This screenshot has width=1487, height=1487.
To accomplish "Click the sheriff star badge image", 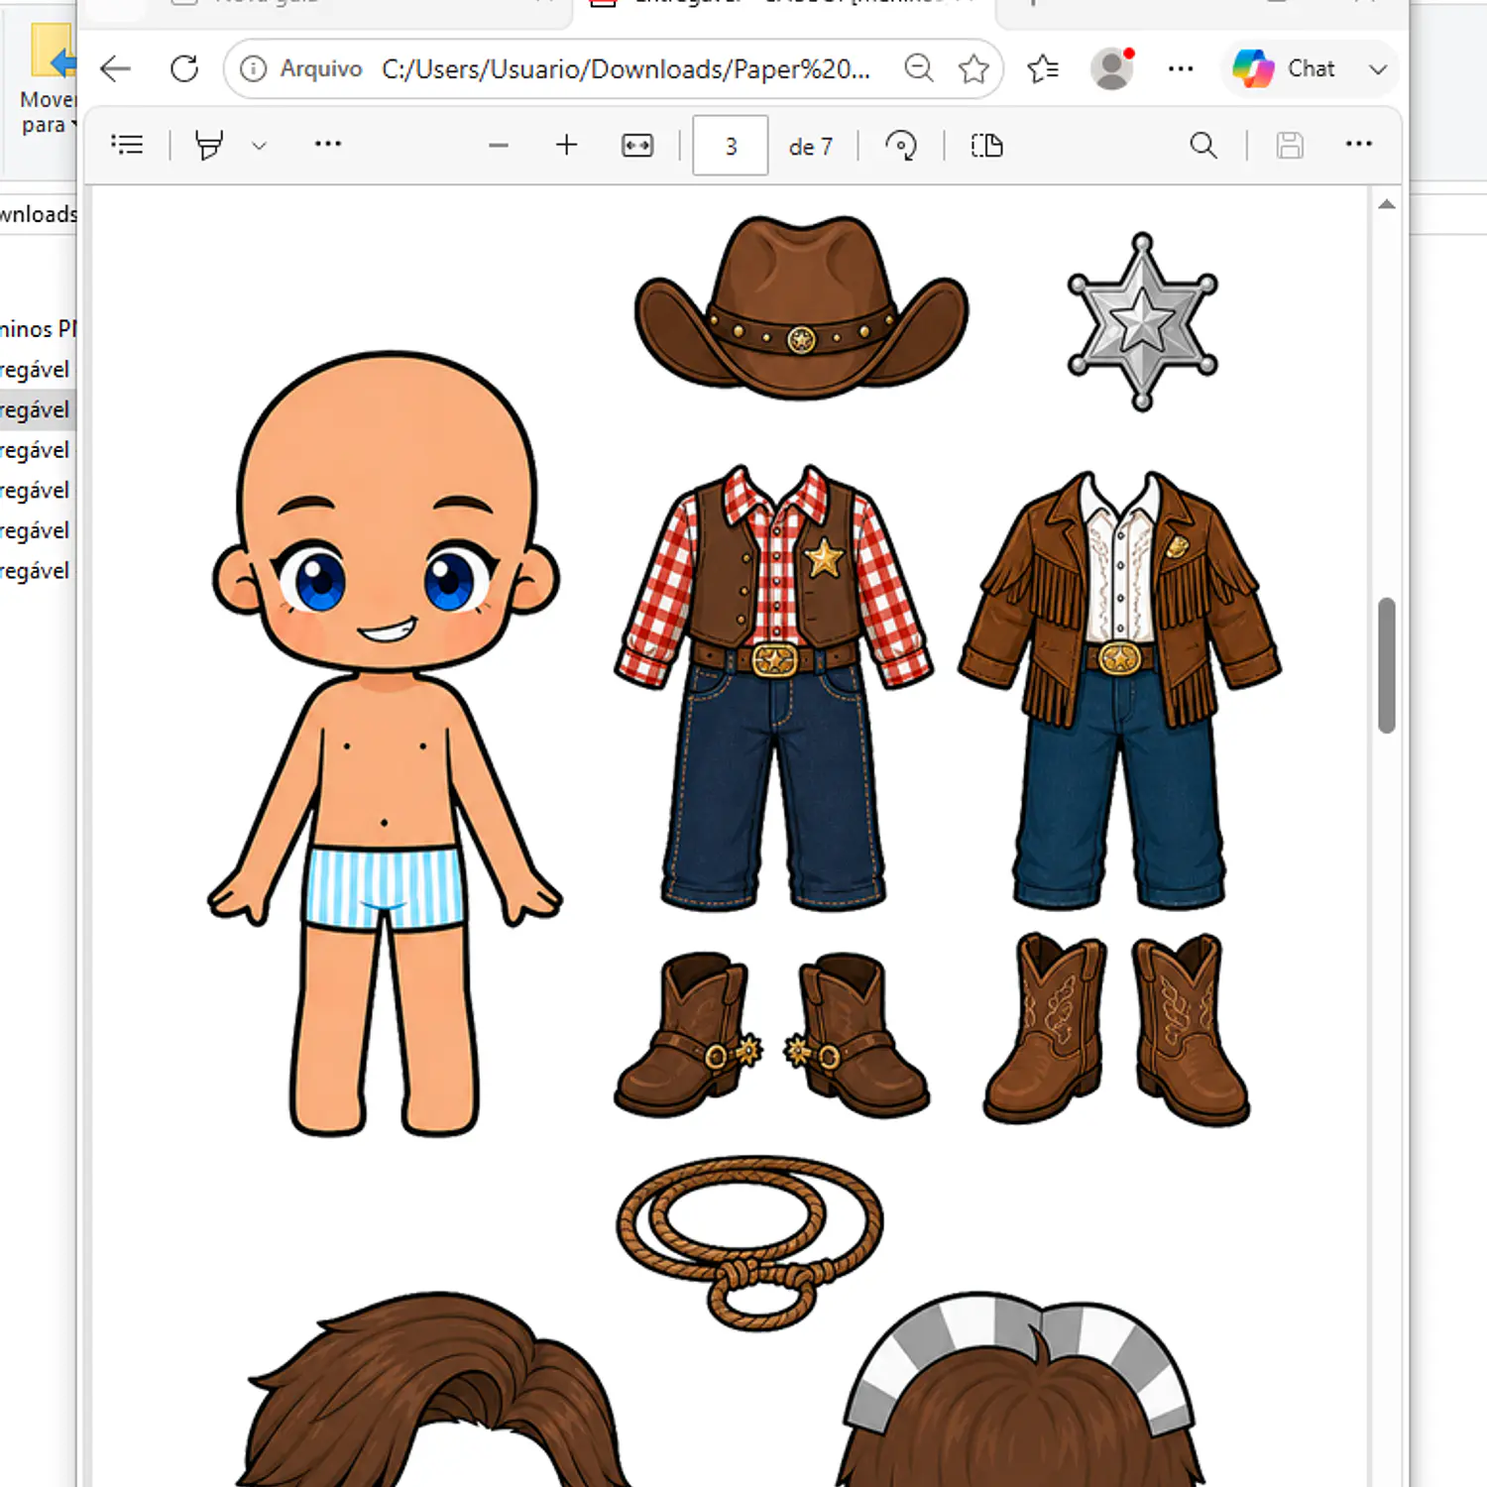I will [1142, 322].
